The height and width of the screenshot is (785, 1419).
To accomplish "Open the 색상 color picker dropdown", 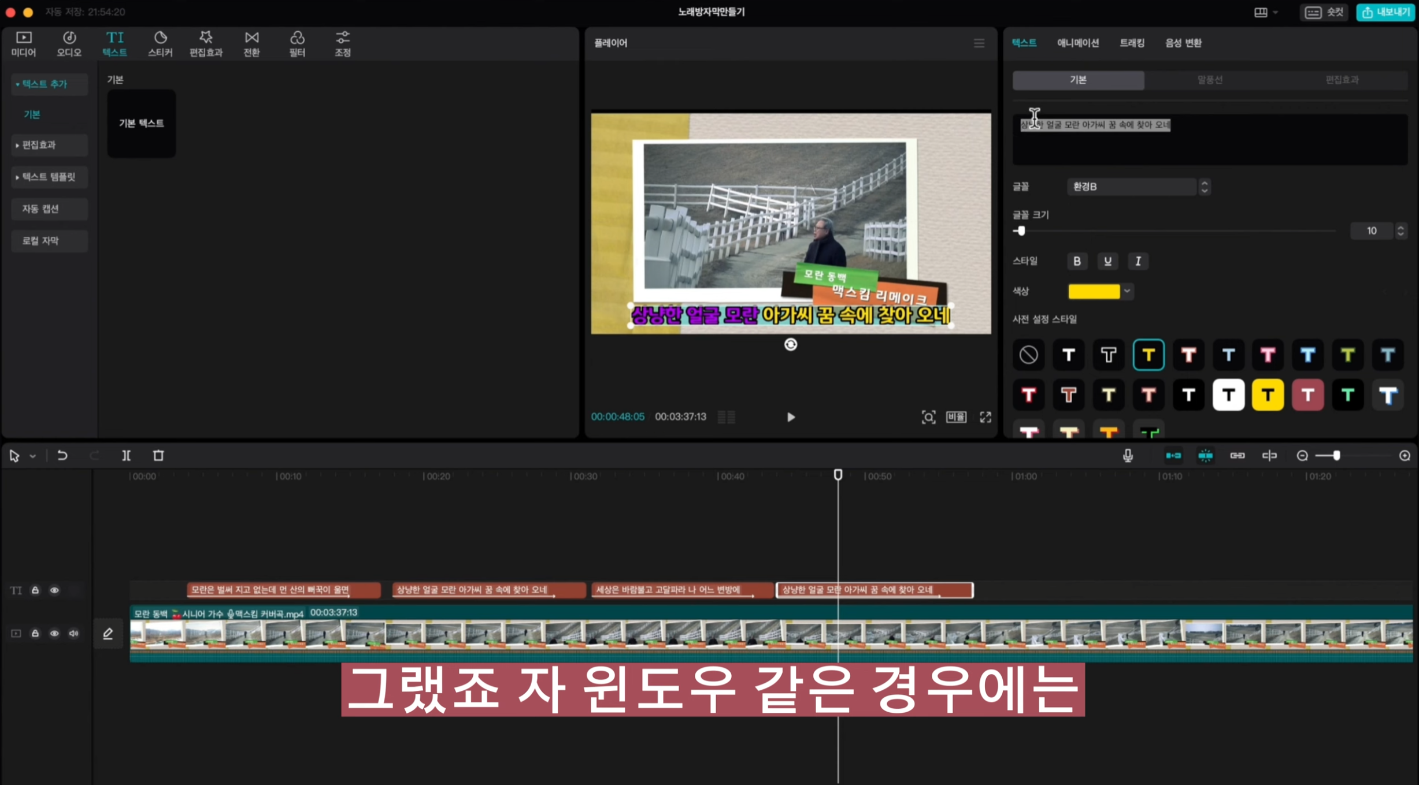I will tap(1126, 291).
